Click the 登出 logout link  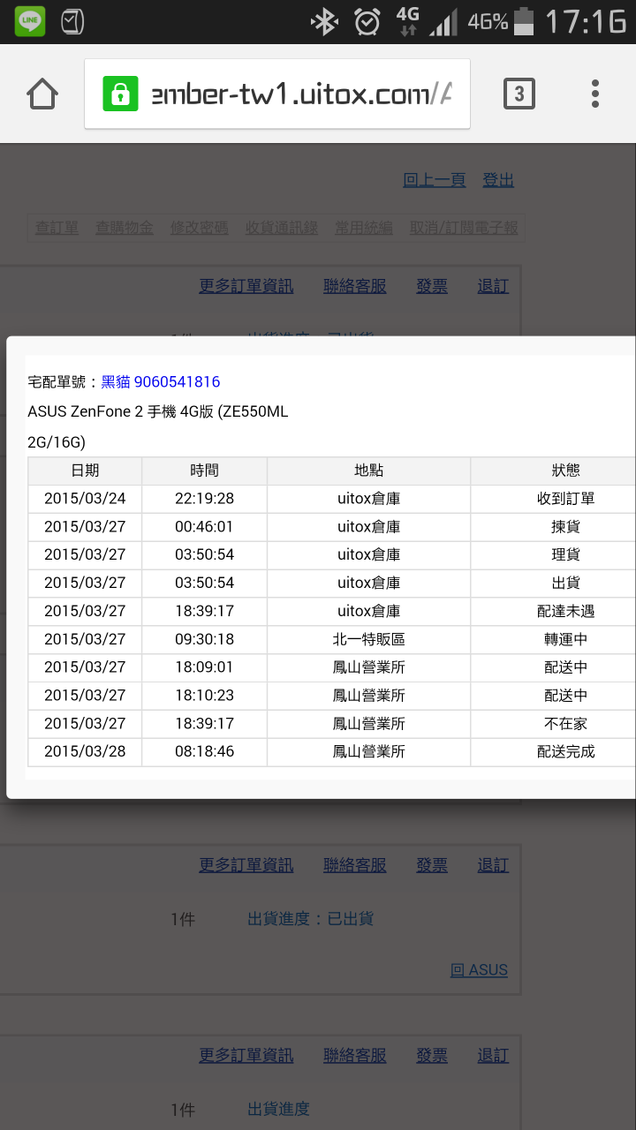tap(498, 180)
